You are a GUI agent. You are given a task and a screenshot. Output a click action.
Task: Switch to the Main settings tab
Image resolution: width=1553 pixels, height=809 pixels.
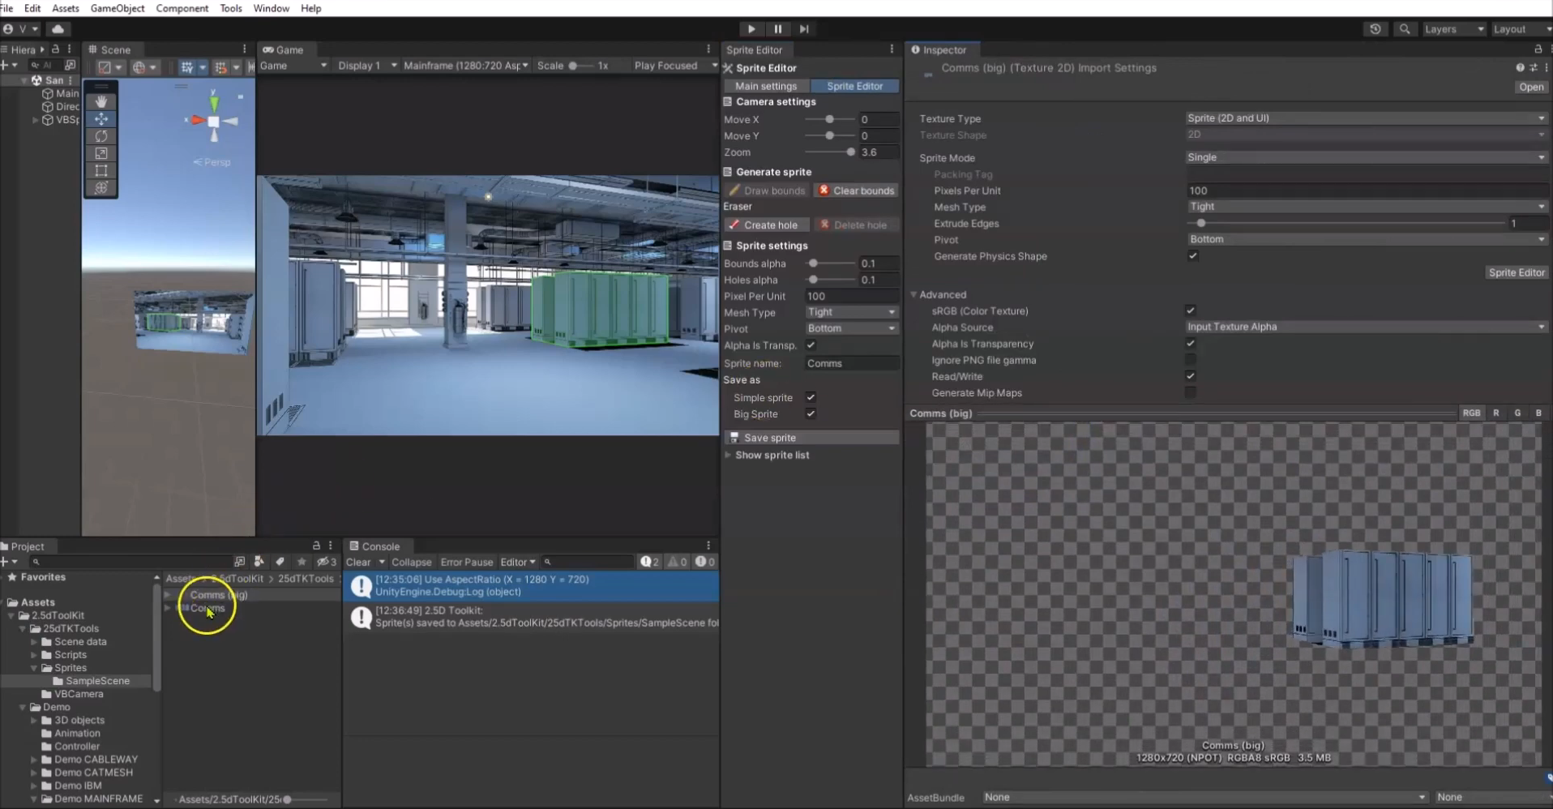click(x=765, y=86)
